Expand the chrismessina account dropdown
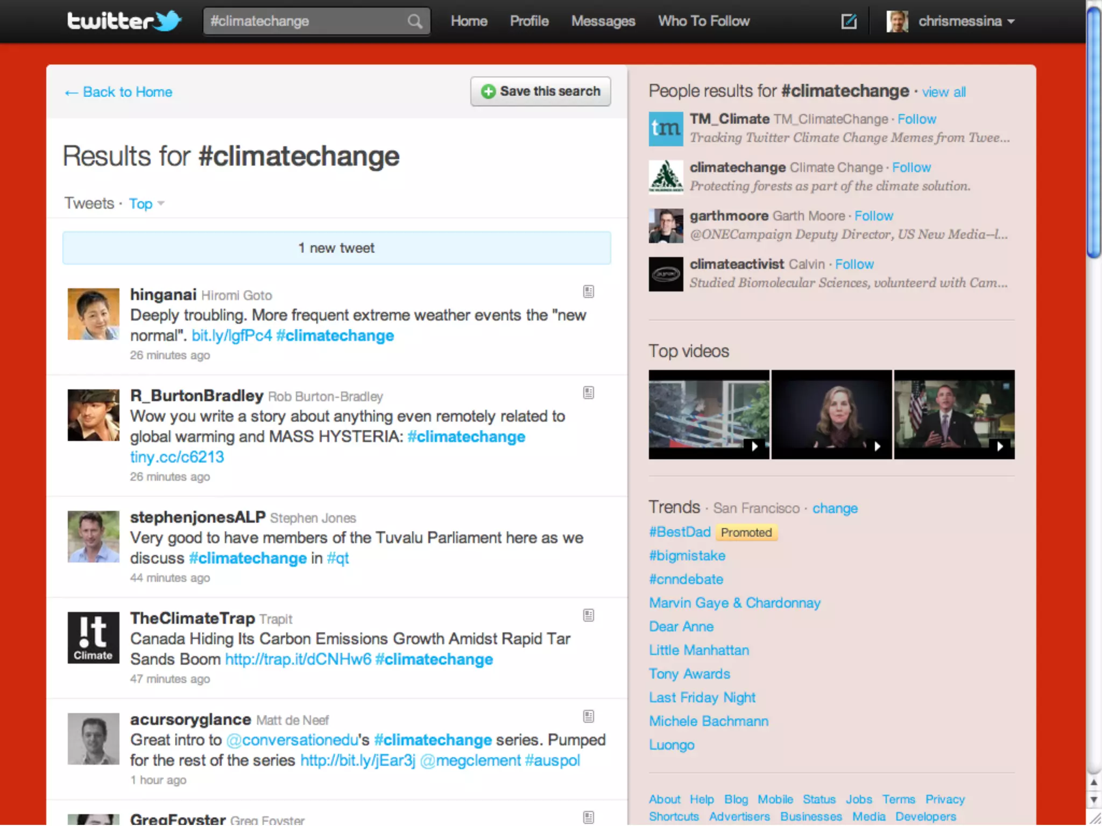This screenshot has height=826, width=1102. tap(1011, 22)
